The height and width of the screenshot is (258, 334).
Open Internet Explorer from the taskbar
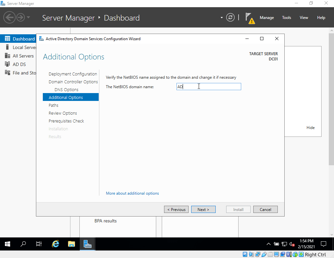click(56, 244)
